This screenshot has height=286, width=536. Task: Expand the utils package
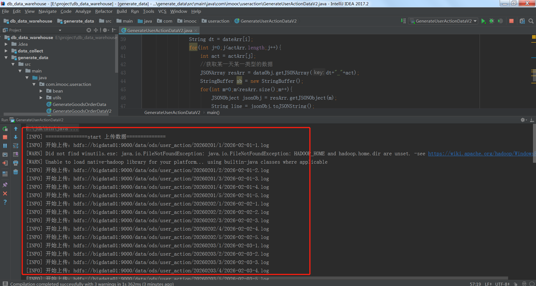point(41,98)
